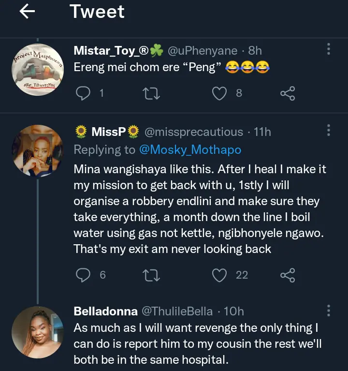Viewport: 348px width, 371px height.
Task: Open MissP's display name profile
Action: (x=108, y=132)
